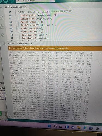This screenshot has width=102, height=136.
Task: Open Task View on the taskbar
Action: pos(60,127)
